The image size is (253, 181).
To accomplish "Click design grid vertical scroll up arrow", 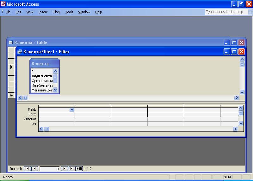I will [x=241, y=108].
